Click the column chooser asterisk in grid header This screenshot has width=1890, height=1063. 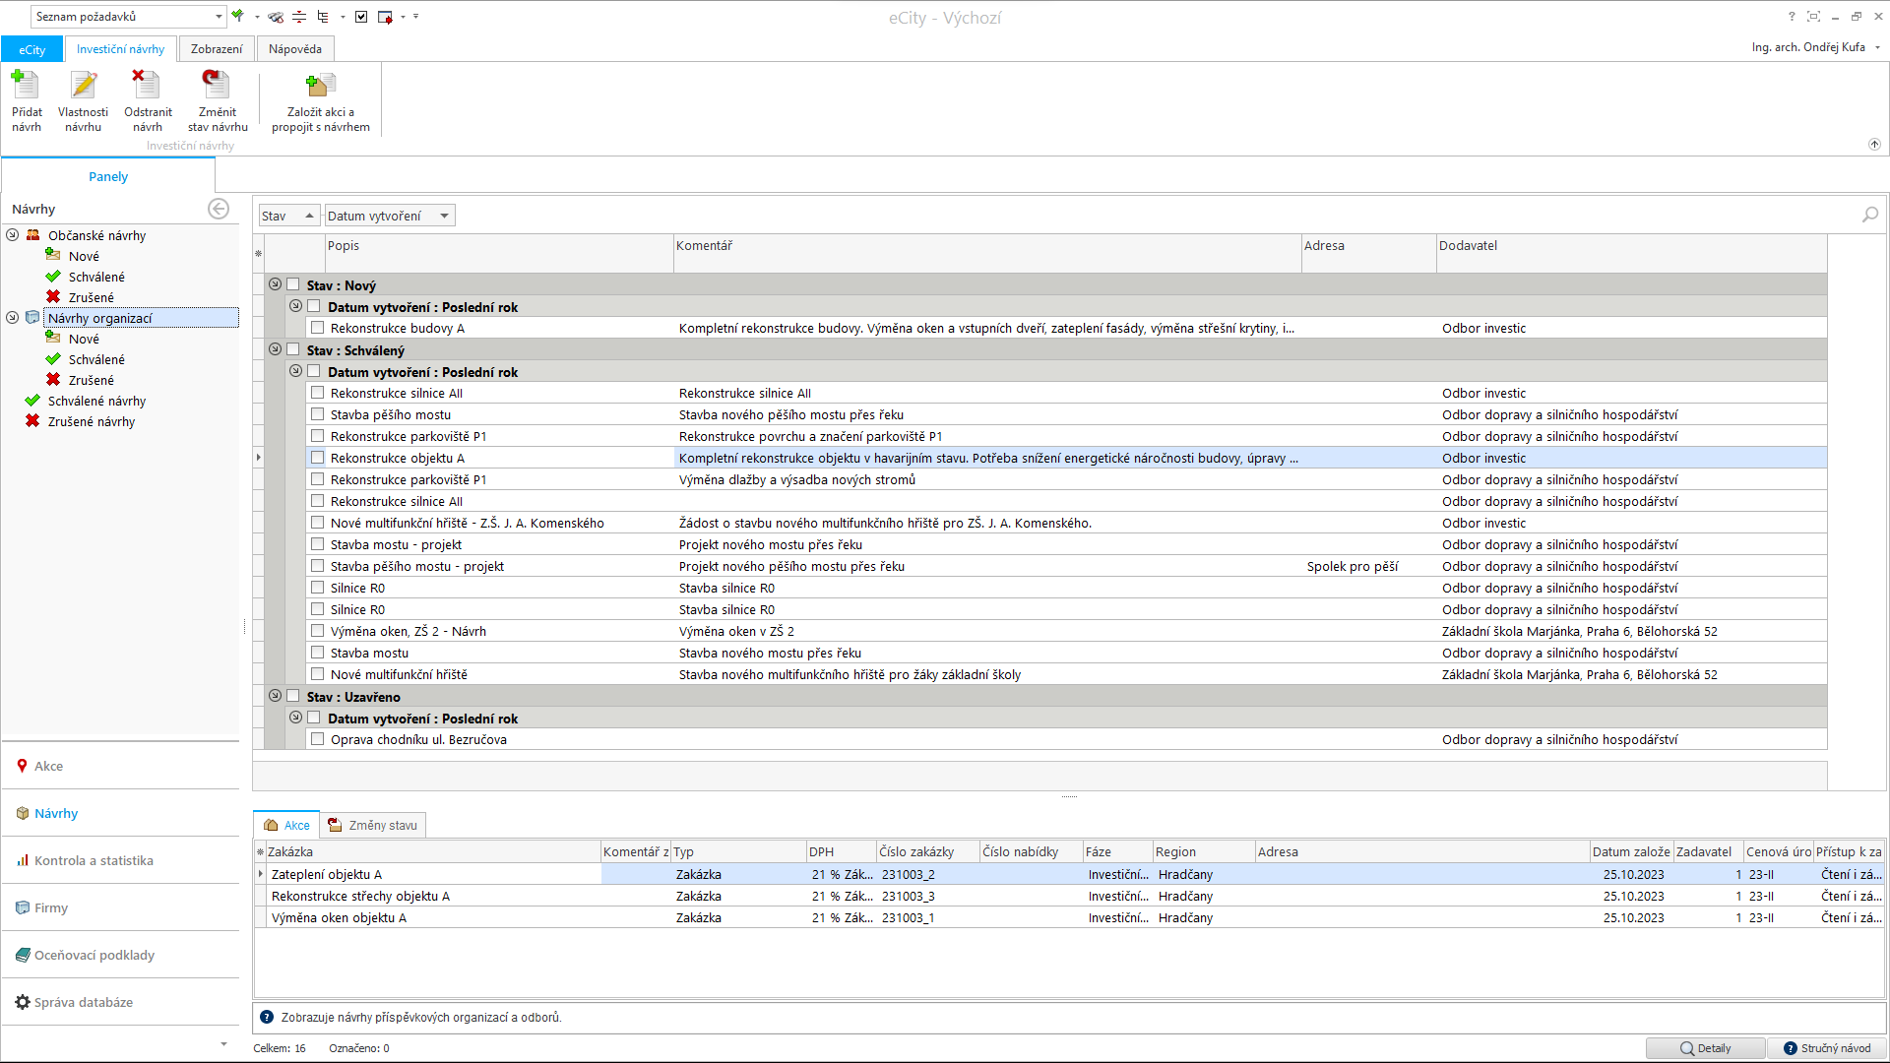259,254
